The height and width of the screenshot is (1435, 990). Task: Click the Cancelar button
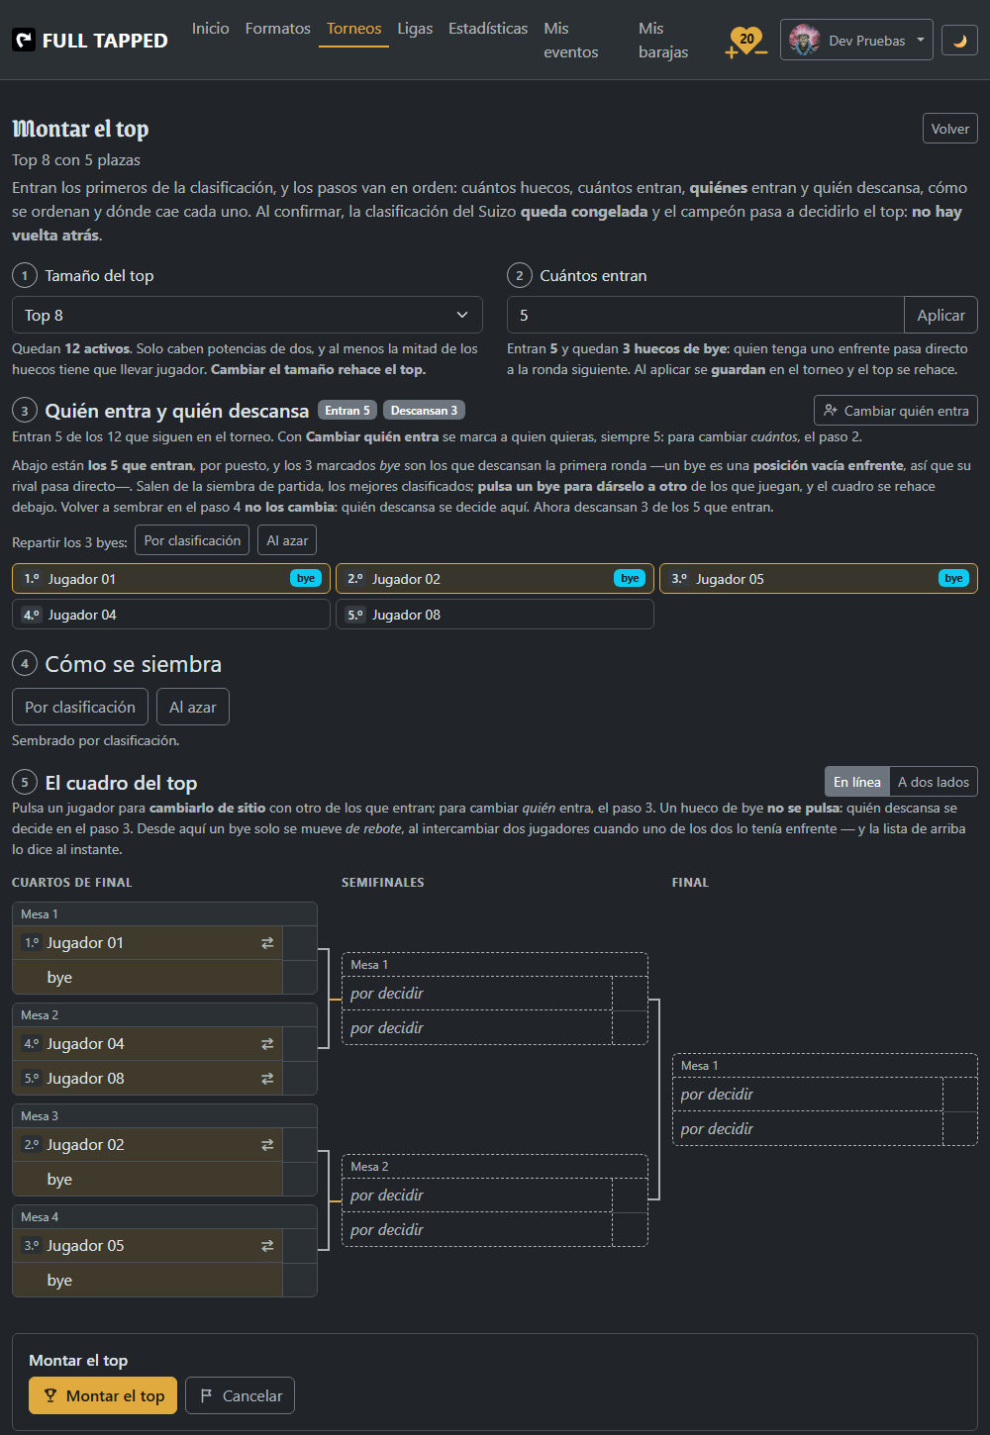[241, 1395]
